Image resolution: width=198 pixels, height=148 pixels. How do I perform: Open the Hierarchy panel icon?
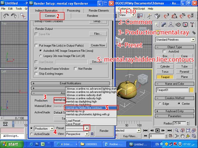pyautogui.click(x=171, y=25)
